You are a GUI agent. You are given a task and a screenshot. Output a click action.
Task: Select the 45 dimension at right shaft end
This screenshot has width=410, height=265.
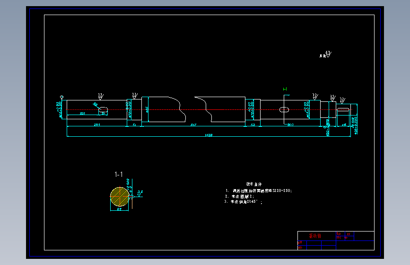point(344,125)
